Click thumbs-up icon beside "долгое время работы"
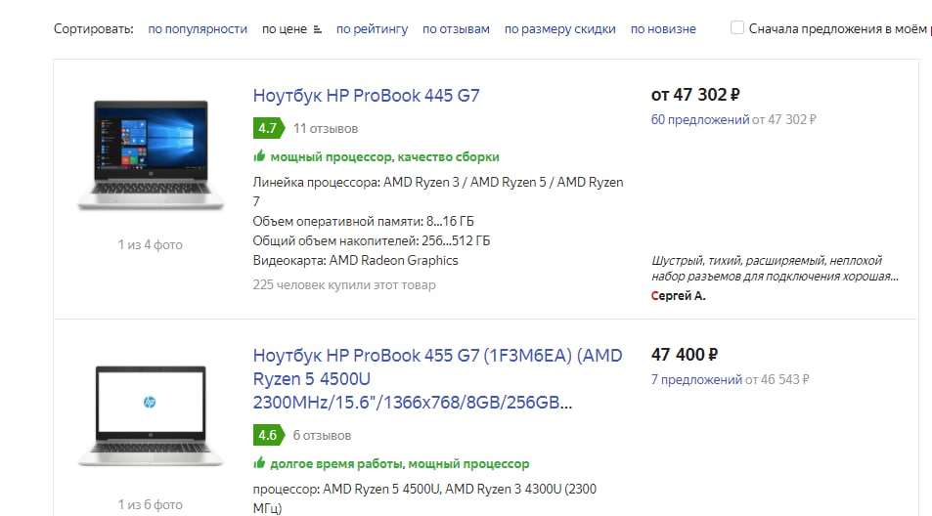This screenshot has height=516, width=932. pos(259,464)
